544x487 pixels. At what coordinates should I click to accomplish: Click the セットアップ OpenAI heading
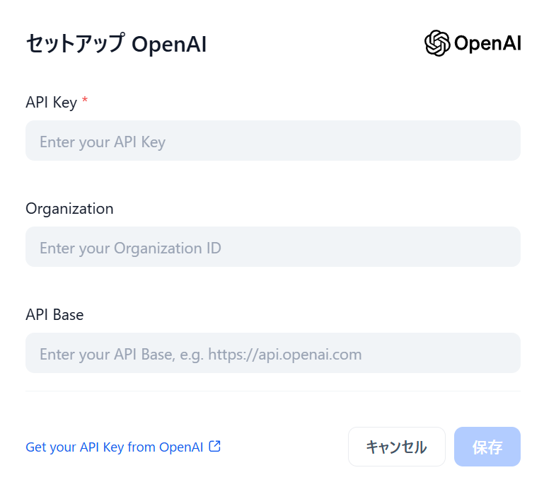point(116,44)
